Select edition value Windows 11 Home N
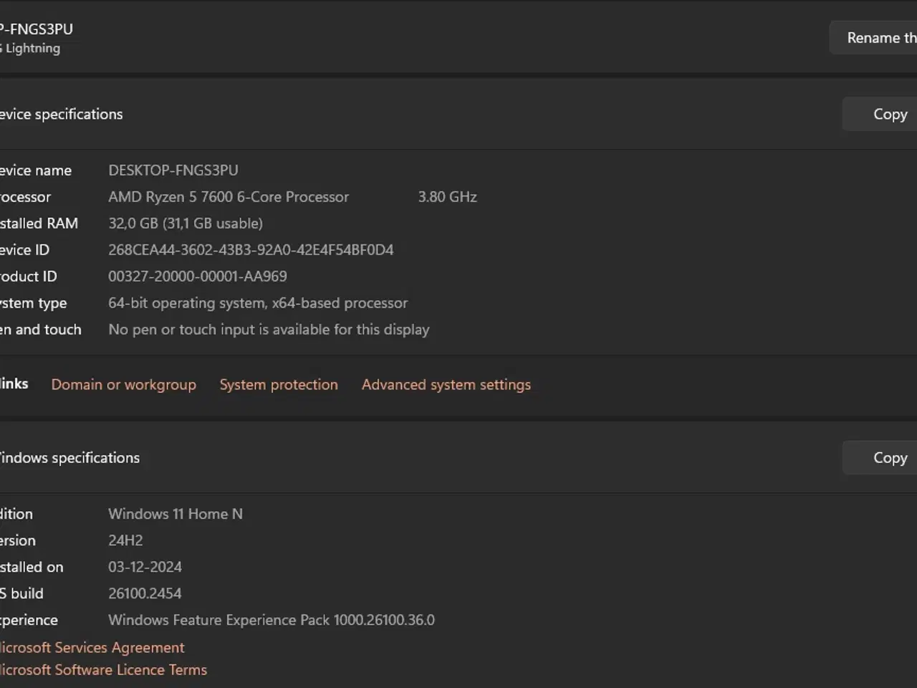This screenshot has width=917, height=688. pyautogui.click(x=176, y=514)
